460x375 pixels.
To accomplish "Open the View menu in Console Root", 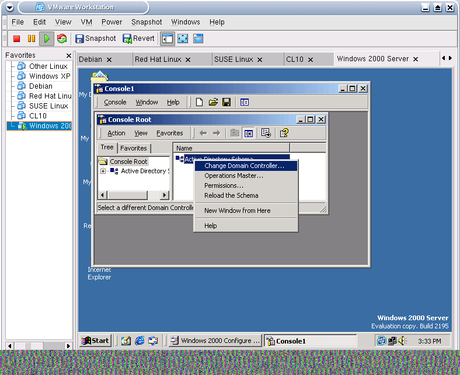I will [x=141, y=134].
